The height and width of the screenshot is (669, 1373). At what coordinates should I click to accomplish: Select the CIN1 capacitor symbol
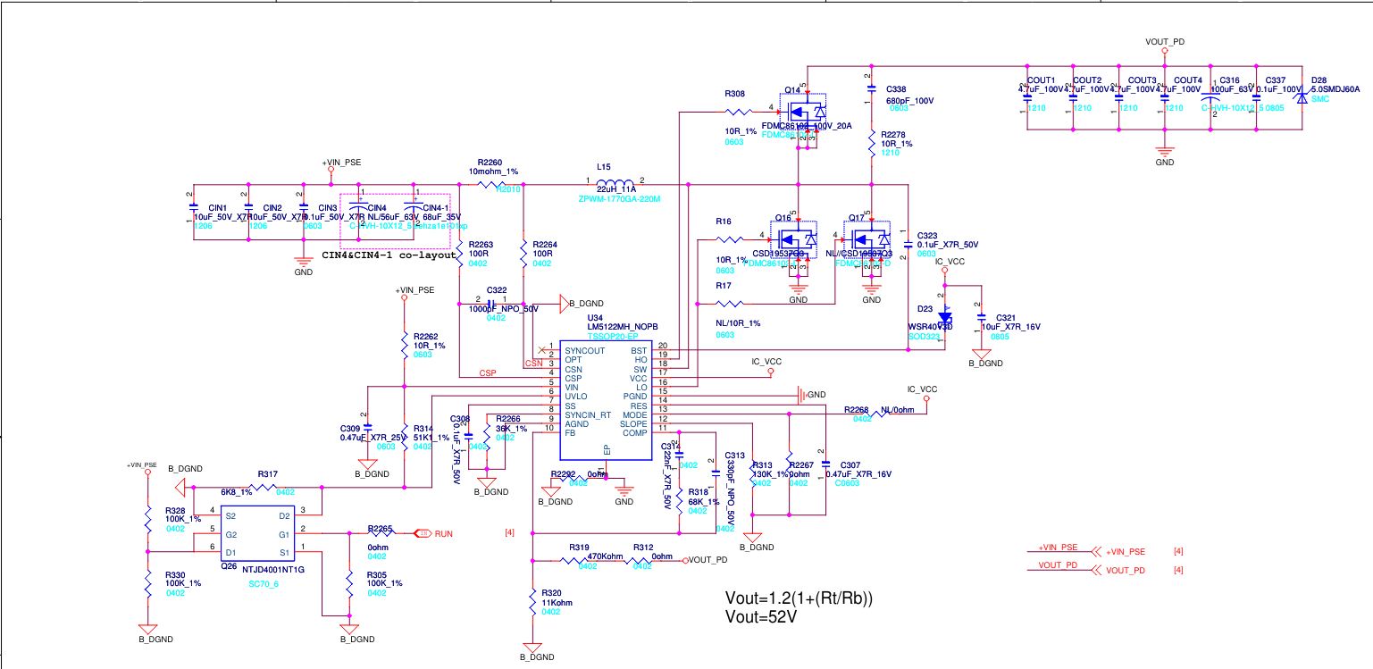pyautogui.click(x=194, y=207)
